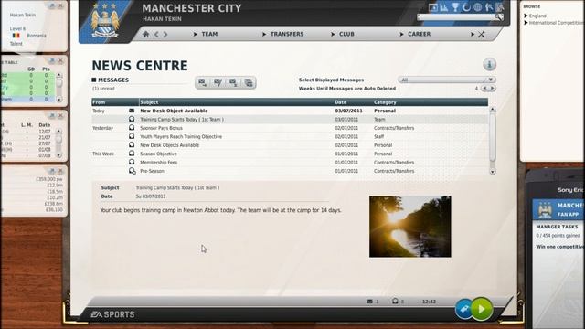Viewport: 585px width, 329px height.
Task: Click second envelope-with-check toolbar button
Action: click(218, 82)
